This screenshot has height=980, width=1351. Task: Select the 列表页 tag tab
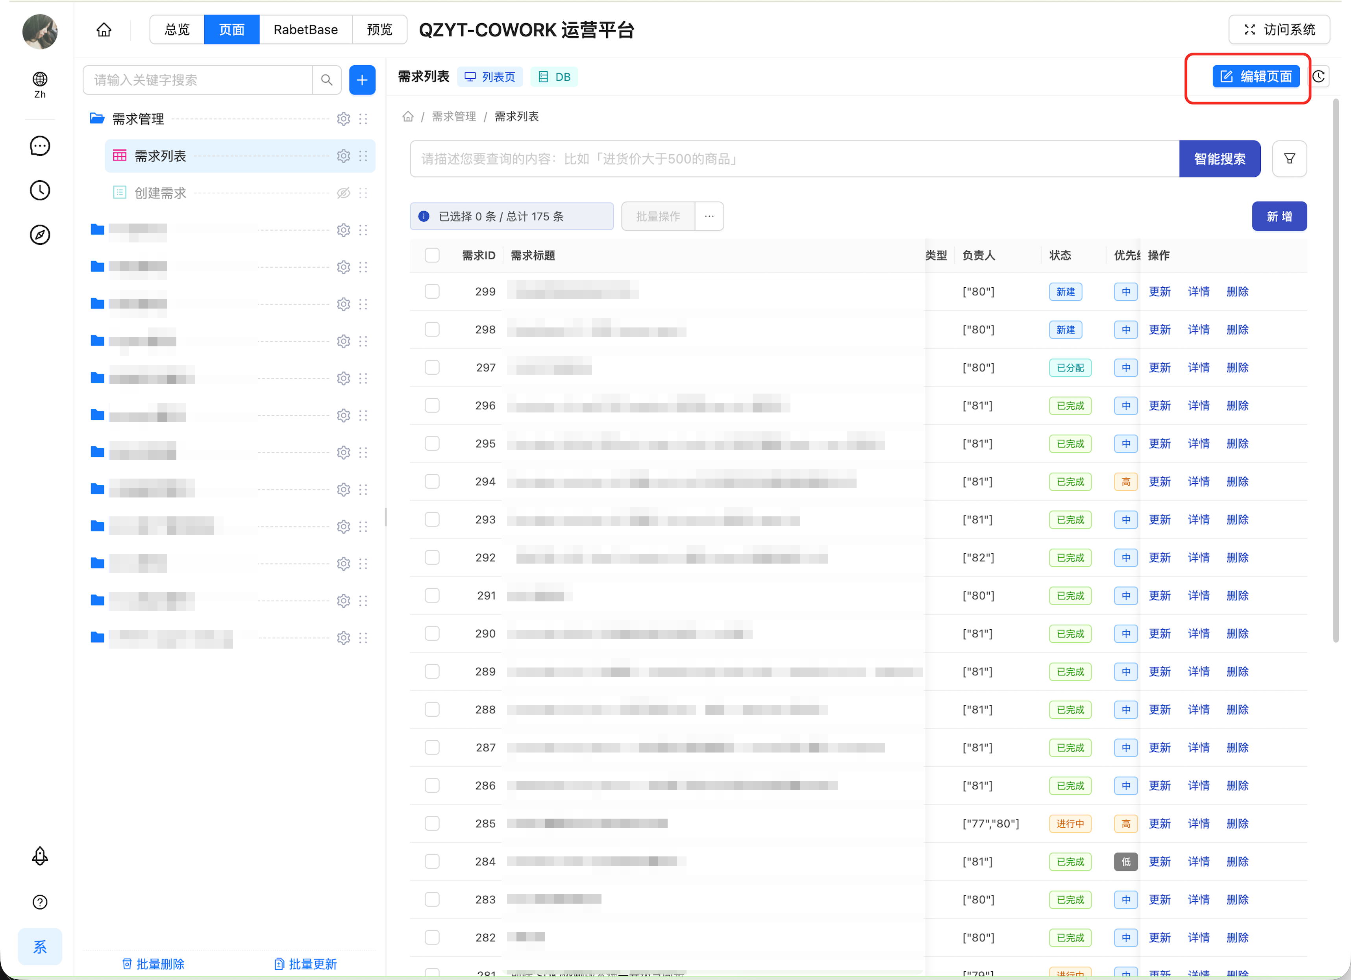coord(490,77)
